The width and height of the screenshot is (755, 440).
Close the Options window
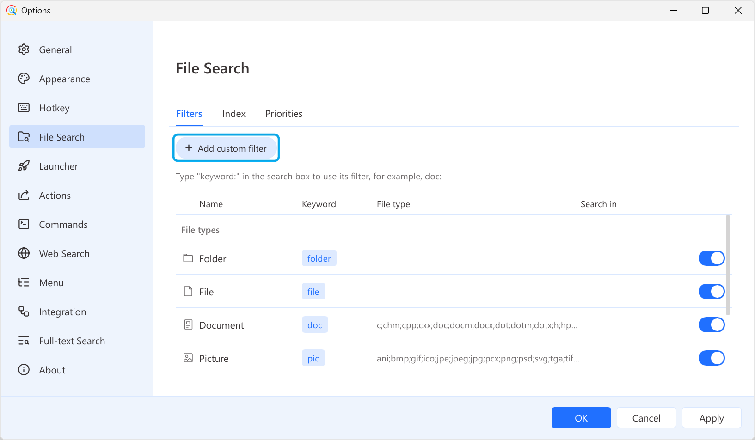click(x=738, y=10)
